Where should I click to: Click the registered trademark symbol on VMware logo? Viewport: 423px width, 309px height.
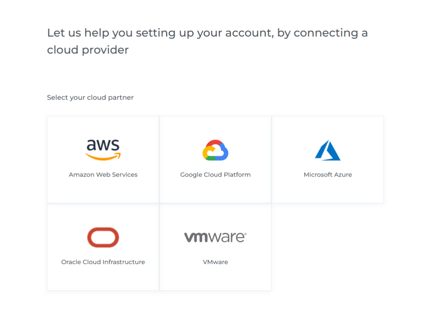click(x=245, y=234)
